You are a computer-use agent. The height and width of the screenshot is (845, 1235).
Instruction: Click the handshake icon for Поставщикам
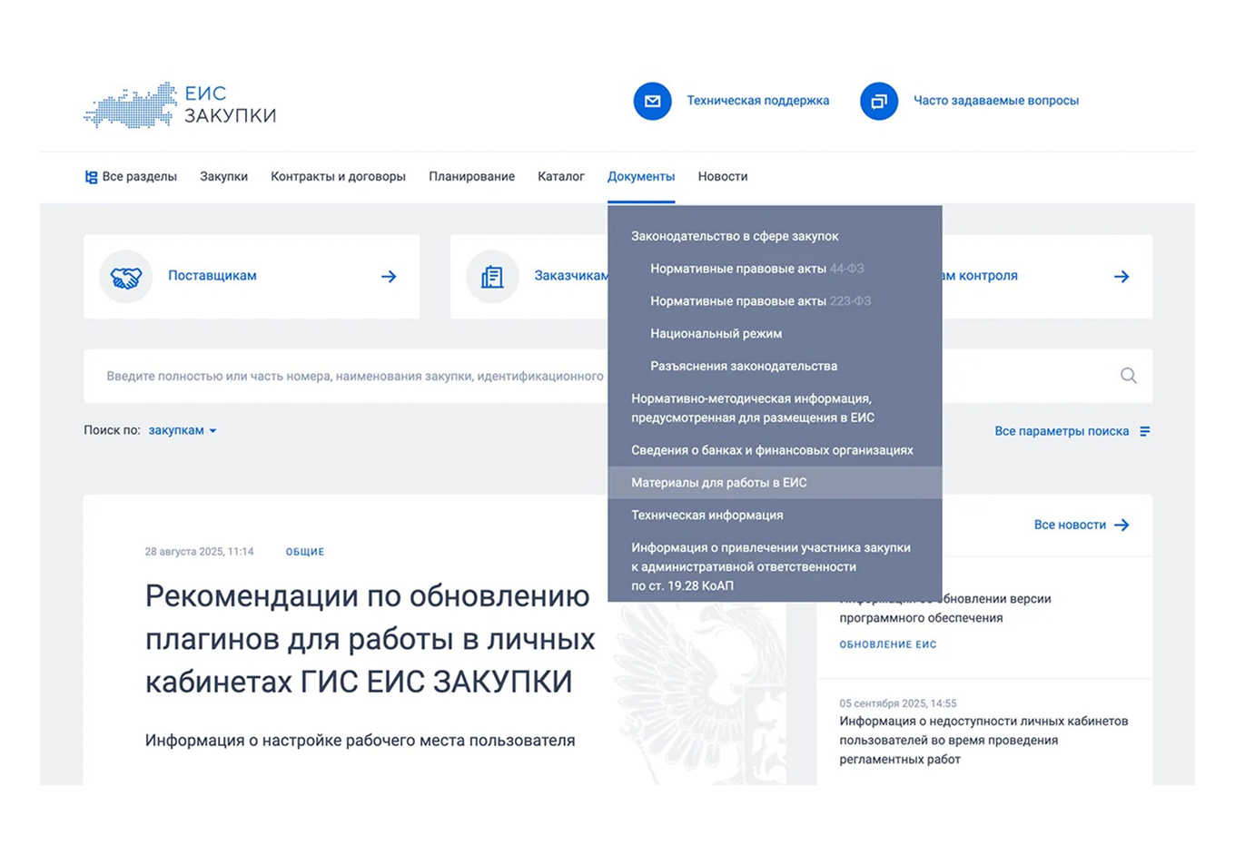pyautogui.click(x=126, y=277)
